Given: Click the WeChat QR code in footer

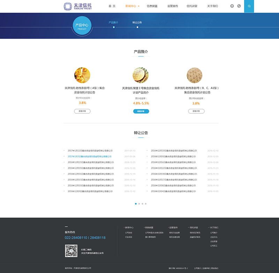Looking at the screenshot, I should [71, 251].
